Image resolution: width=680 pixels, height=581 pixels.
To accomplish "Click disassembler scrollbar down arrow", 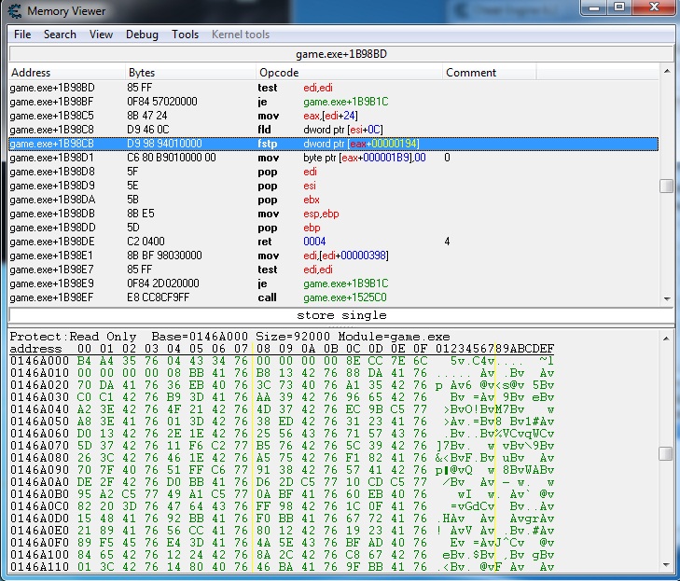I will (666, 297).
